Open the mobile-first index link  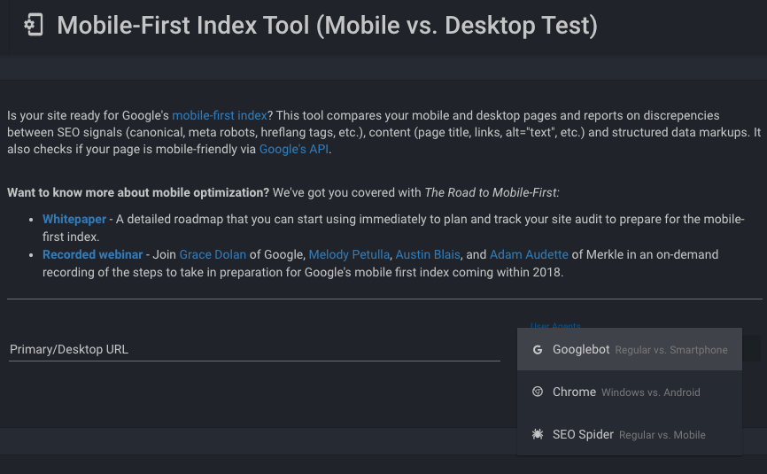pyautogui.click(x=219, y=115)
